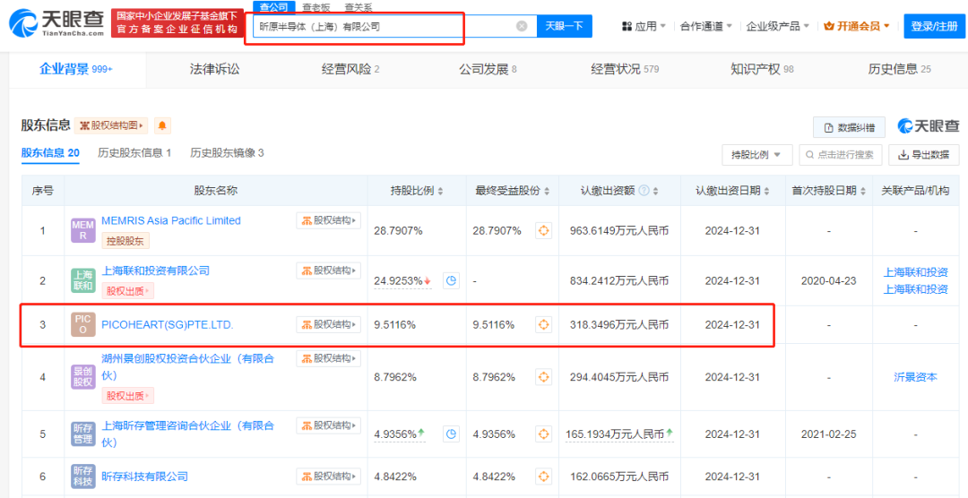Open 昕存科技有限公司 shareholder link
Screen dimensions: 968x498
(144, 477)
